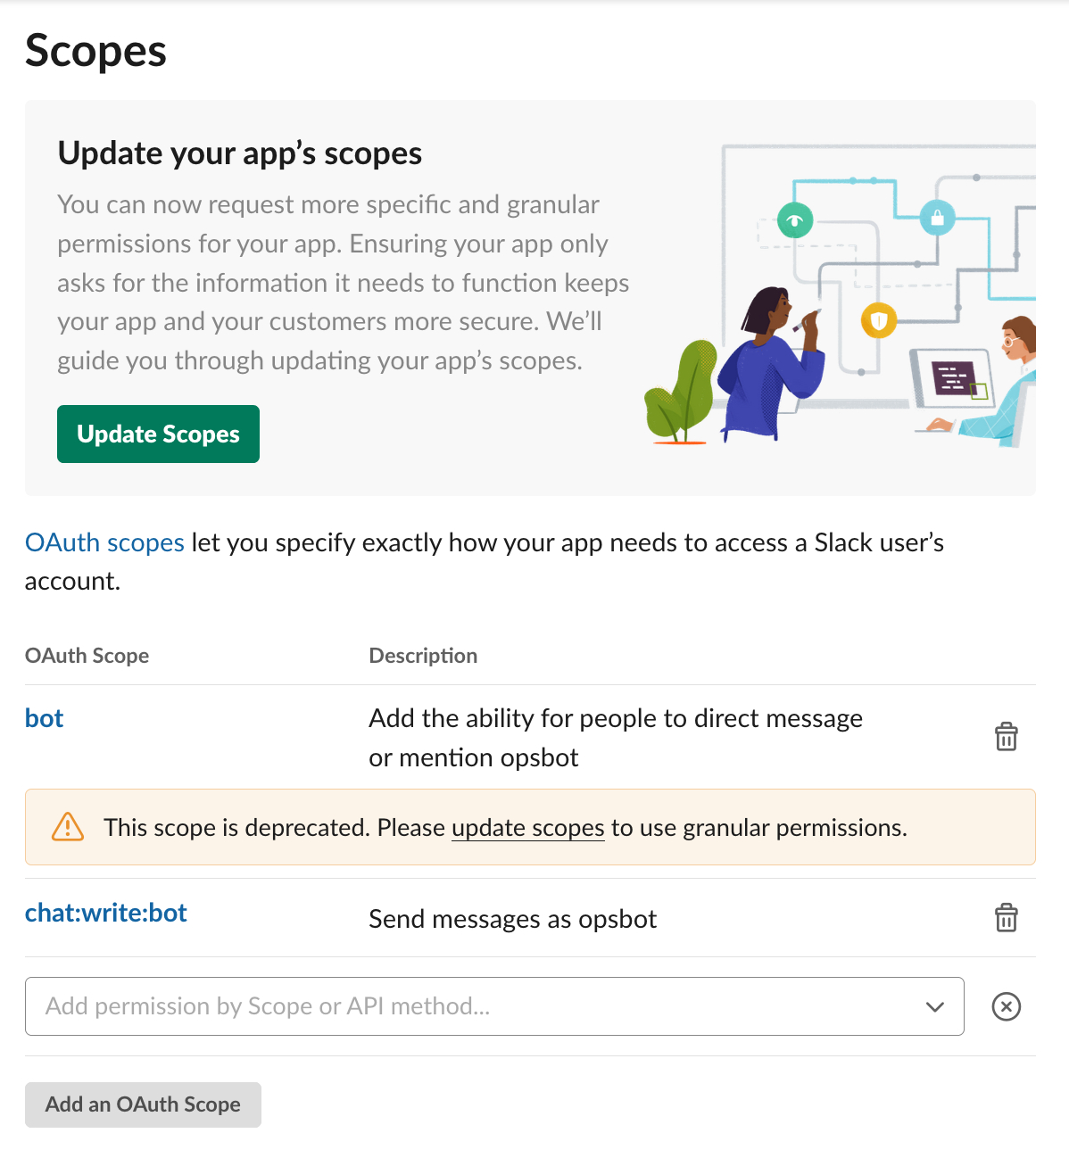1069x1158 pixels.
Task: Click the Scopes page title
Action: point(96,51)
